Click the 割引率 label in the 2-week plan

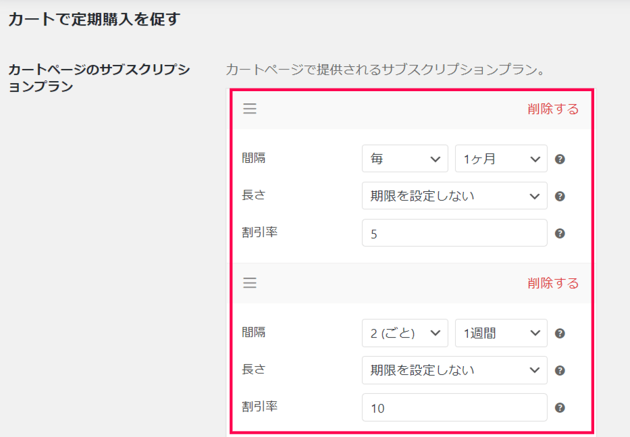point(259,407)
